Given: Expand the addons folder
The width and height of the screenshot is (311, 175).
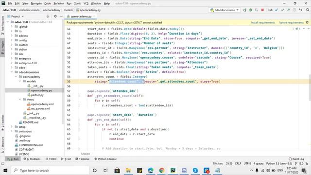Looking at the screenshot, I should click(12, 35).
